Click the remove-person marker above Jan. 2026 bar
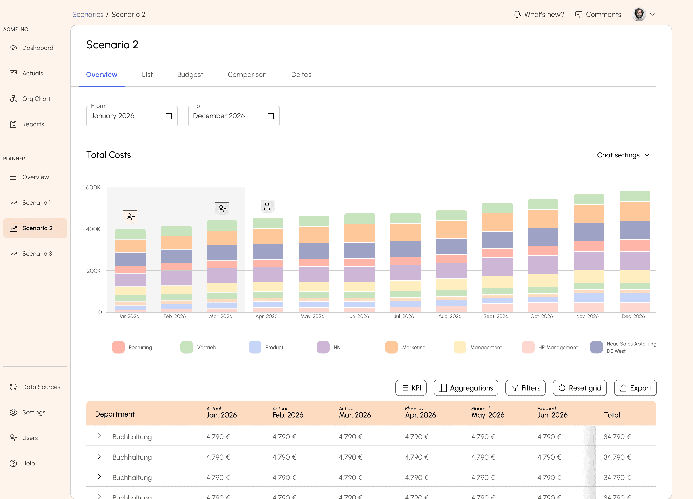 point(130,217)
